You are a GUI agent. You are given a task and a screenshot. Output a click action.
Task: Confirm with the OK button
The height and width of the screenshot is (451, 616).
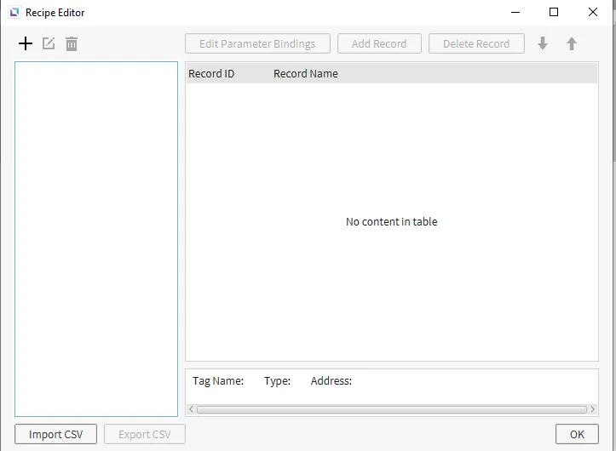point(577,434)
